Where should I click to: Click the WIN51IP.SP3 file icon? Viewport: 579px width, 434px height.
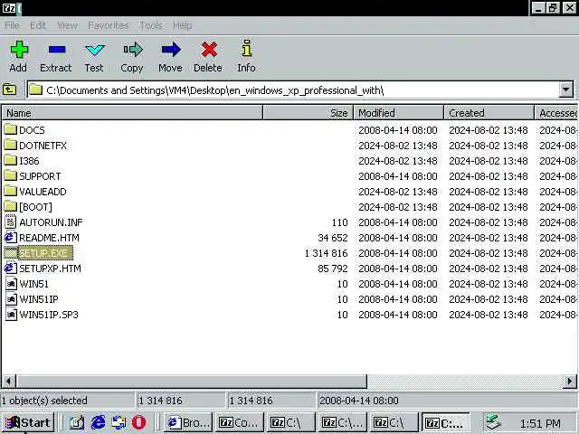11,315
